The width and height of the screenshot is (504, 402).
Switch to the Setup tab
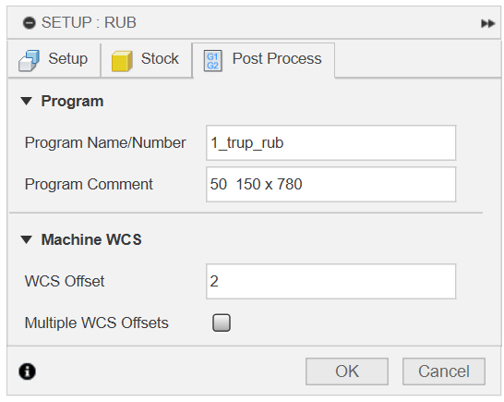pyautogui.click(x=54, y=60)
